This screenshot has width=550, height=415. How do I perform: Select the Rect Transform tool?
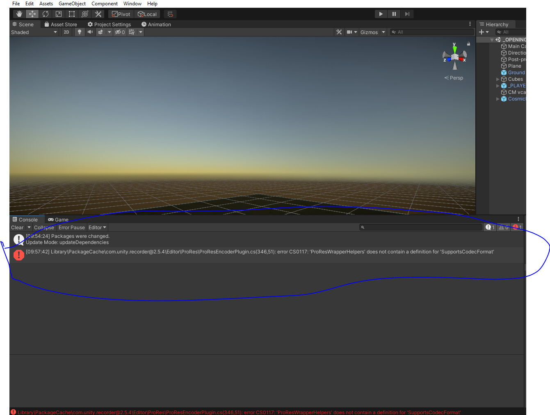tap(71, 14)
